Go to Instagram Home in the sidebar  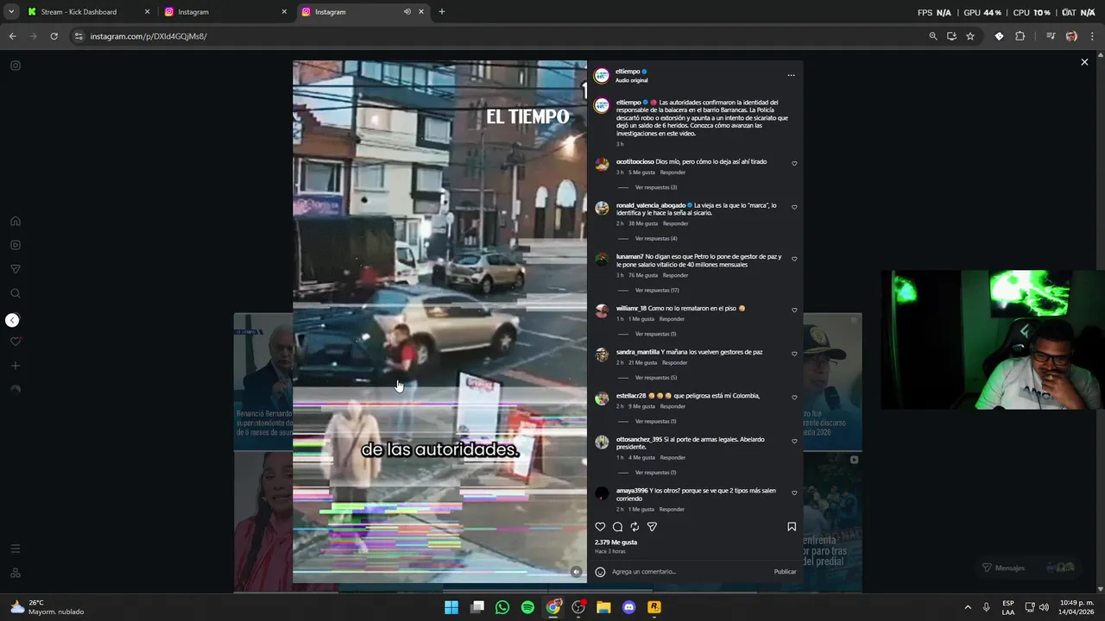(x=16, y=221)
